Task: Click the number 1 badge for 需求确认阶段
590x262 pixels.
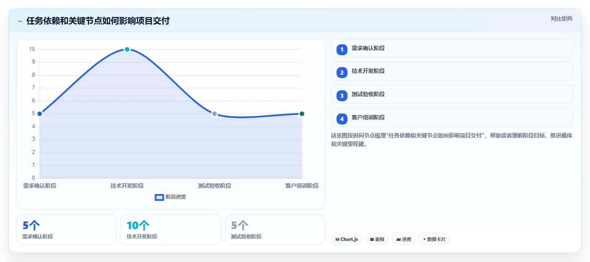Action: [342, 49]
